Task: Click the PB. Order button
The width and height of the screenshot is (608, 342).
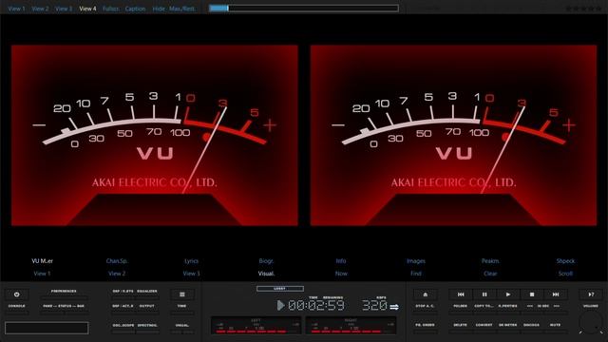Action: [425, 325]
